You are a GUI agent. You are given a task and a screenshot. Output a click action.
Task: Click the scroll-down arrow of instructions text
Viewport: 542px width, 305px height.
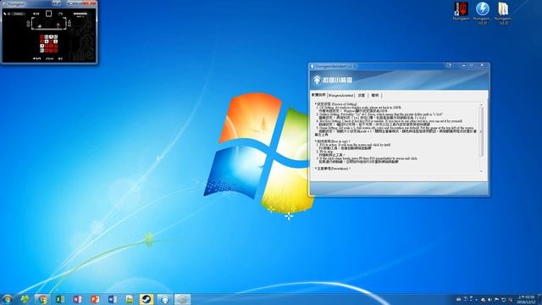point(481,171)
